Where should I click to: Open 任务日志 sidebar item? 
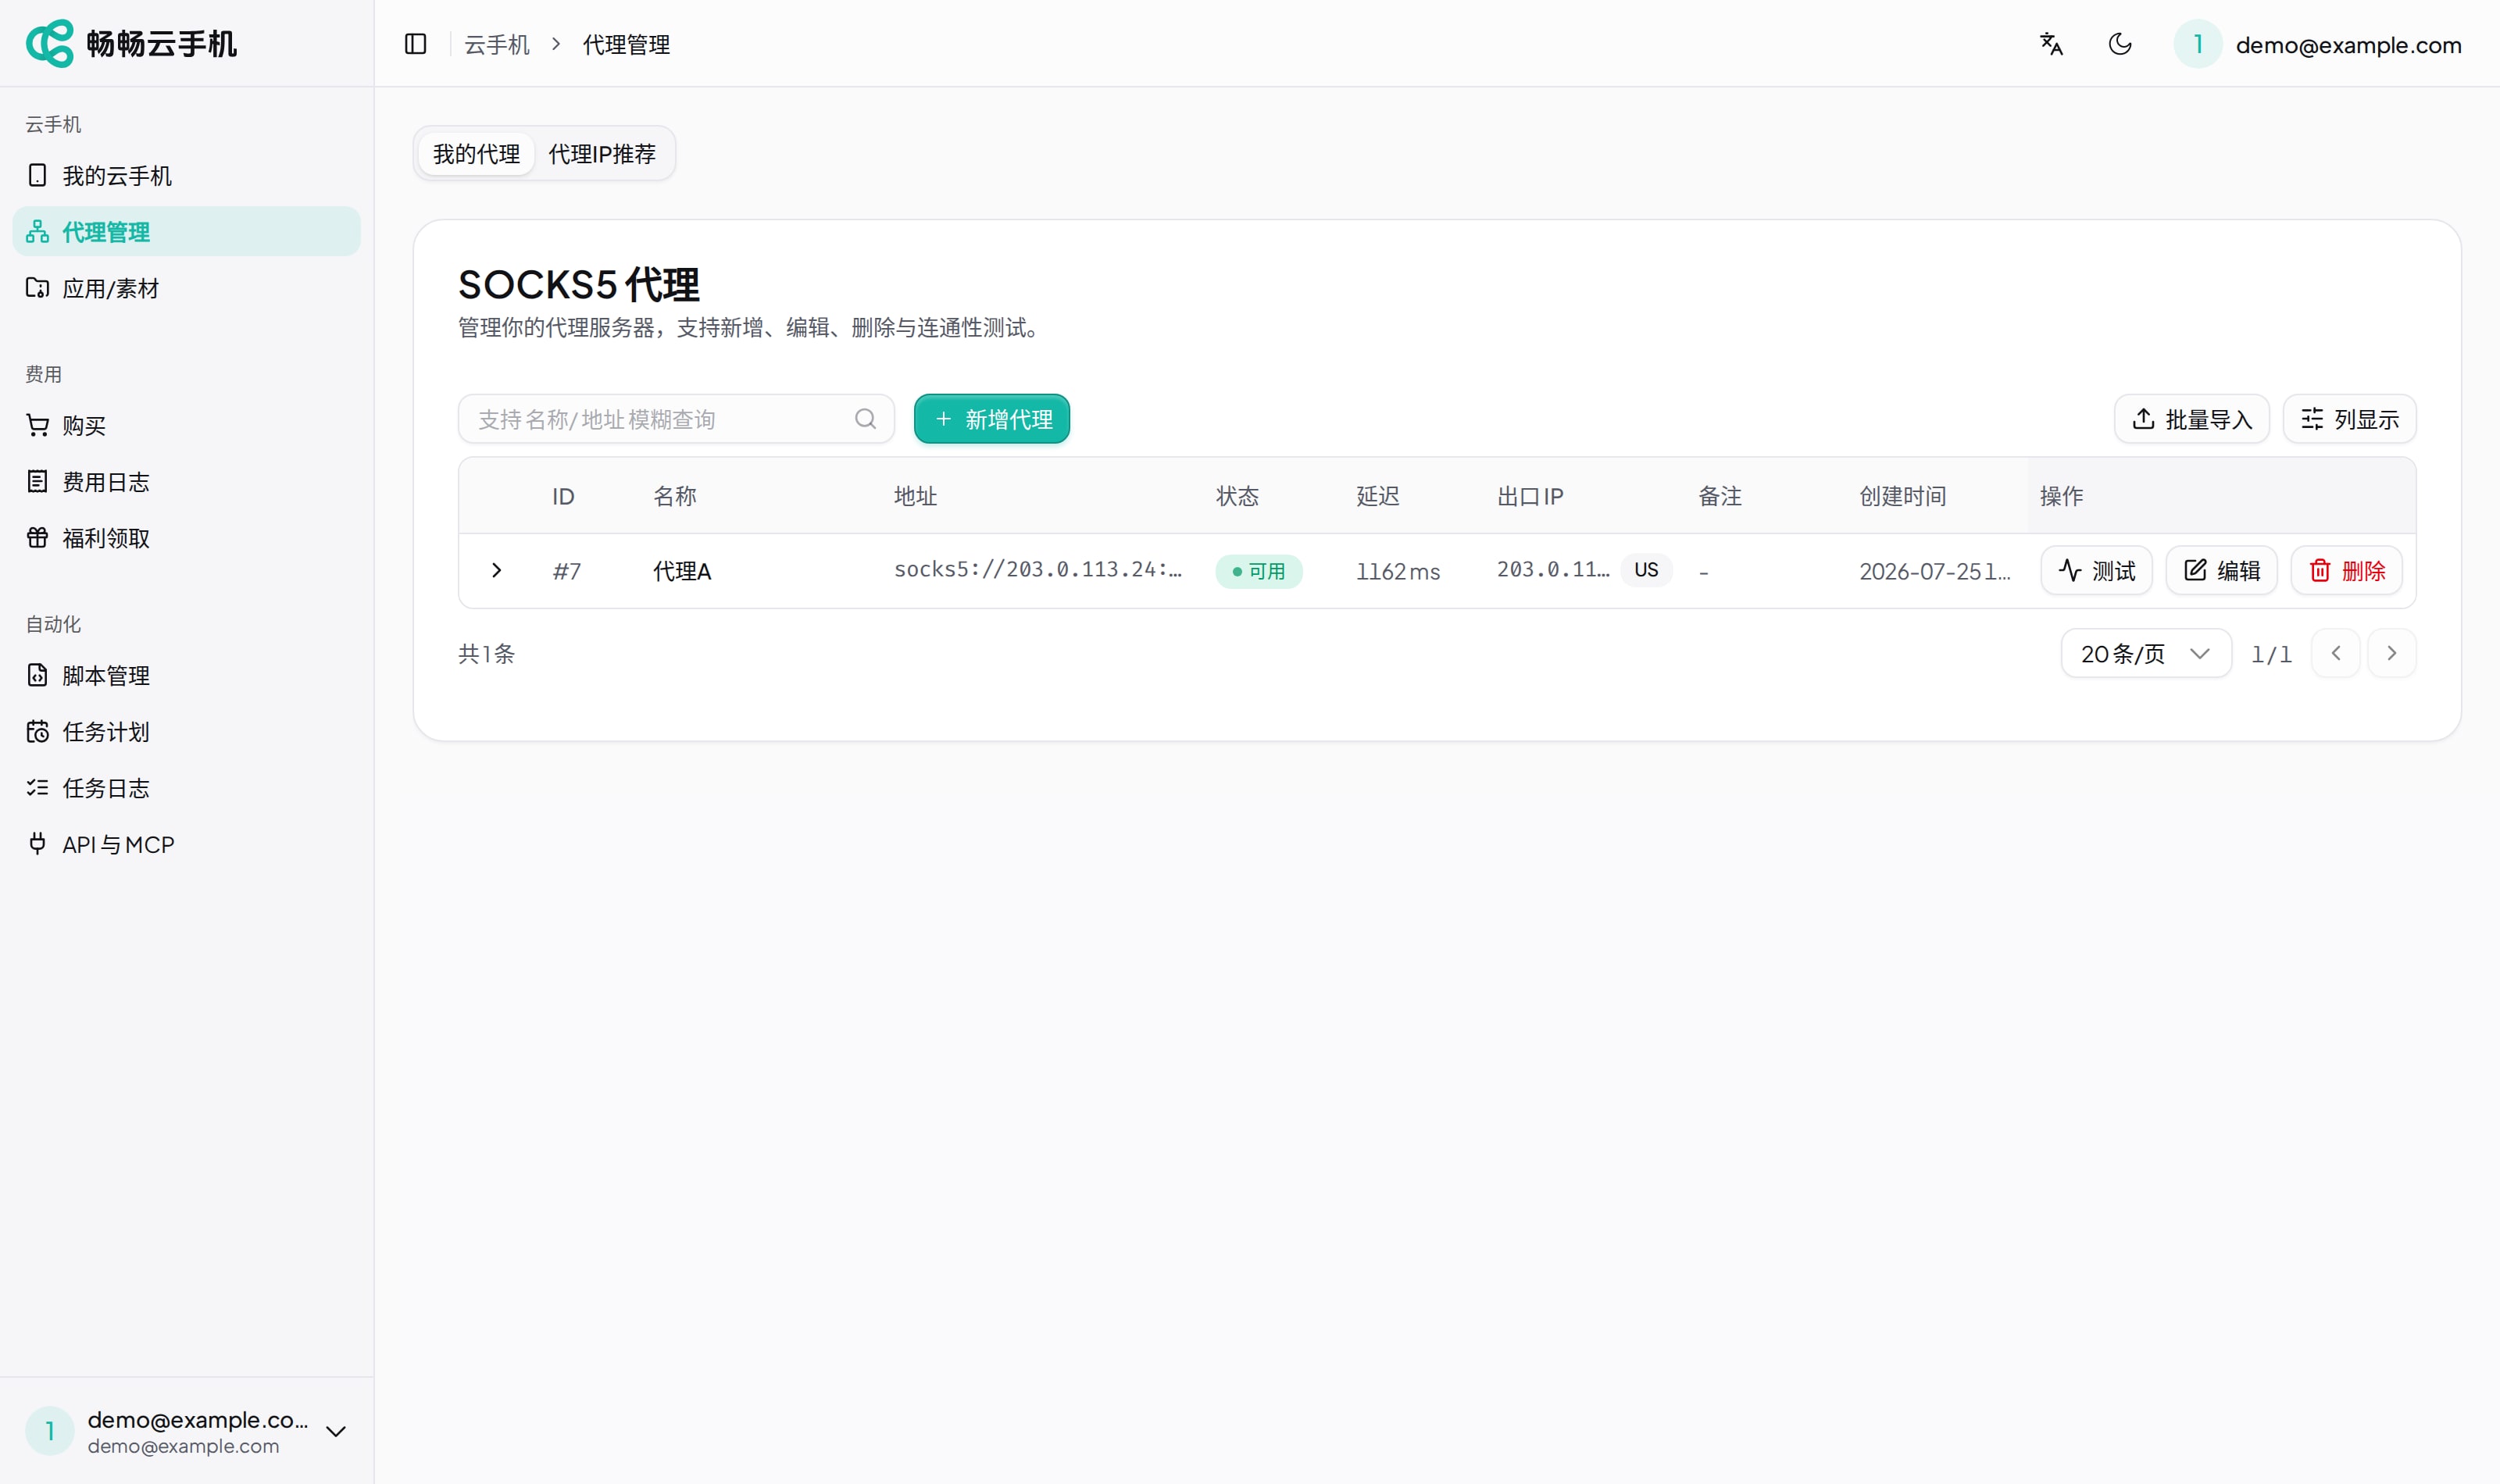tap(186, 788)
